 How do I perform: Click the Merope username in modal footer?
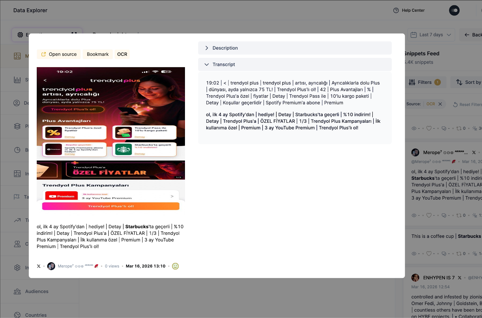78,266
